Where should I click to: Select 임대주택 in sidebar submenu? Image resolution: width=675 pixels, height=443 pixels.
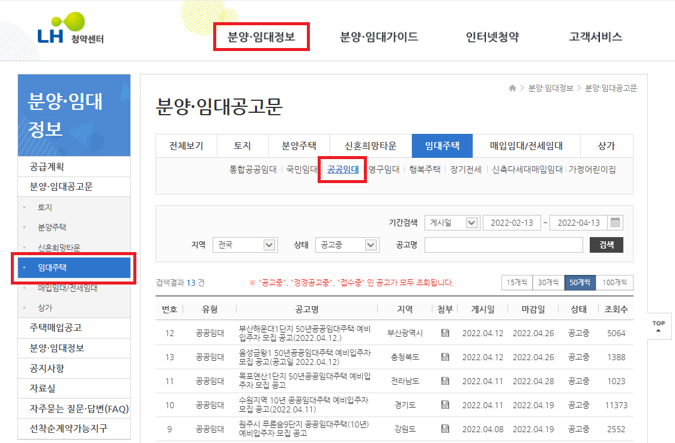click(x=74, y=268)
